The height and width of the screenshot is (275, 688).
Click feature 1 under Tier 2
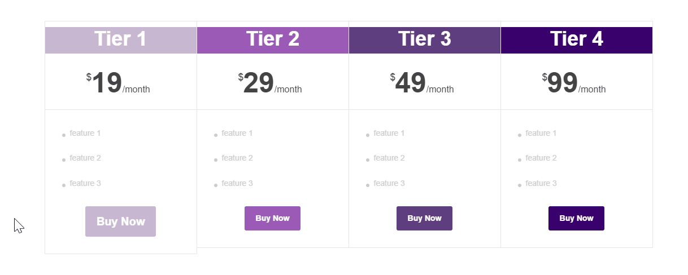(237, 133)
